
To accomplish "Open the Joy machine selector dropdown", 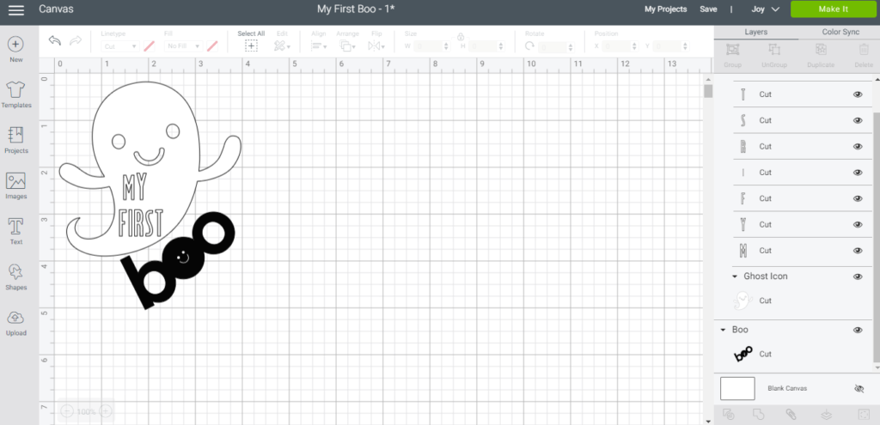I will pos(765,9).
